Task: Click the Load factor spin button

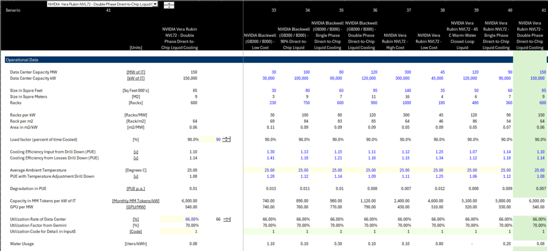Action: [x=226, y=139]
